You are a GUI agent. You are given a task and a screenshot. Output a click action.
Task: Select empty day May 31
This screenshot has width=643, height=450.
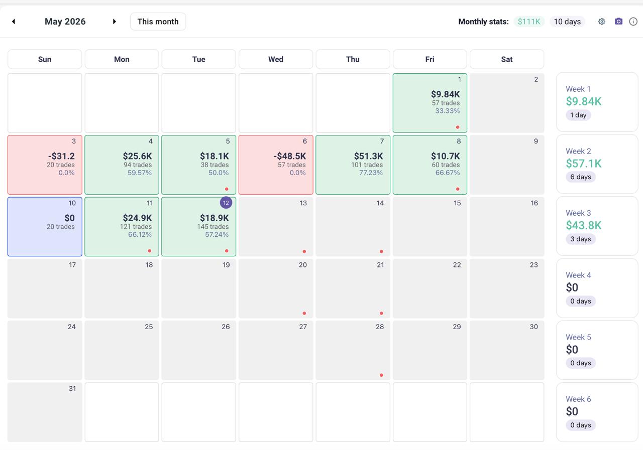[45, 412]
